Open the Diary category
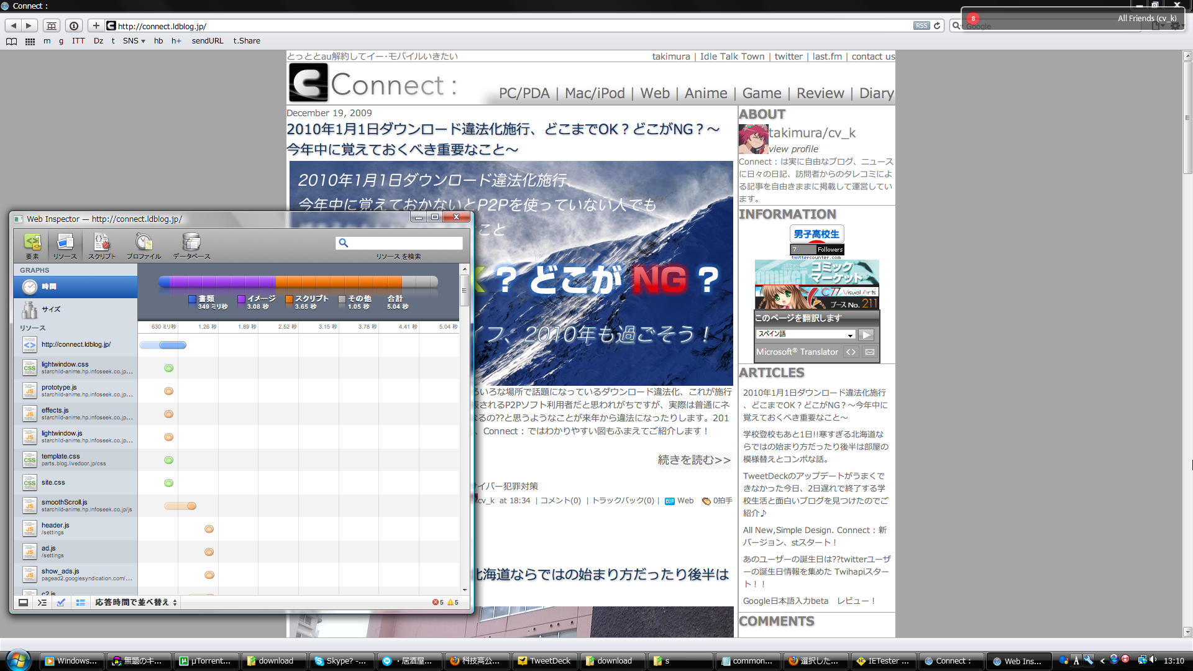The image size is (1193, 671). tap(876, 93)
